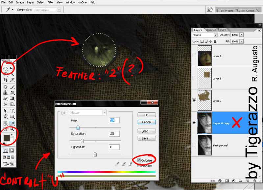Open File menu
Screen dimensions: 263x190
[3, 2]
